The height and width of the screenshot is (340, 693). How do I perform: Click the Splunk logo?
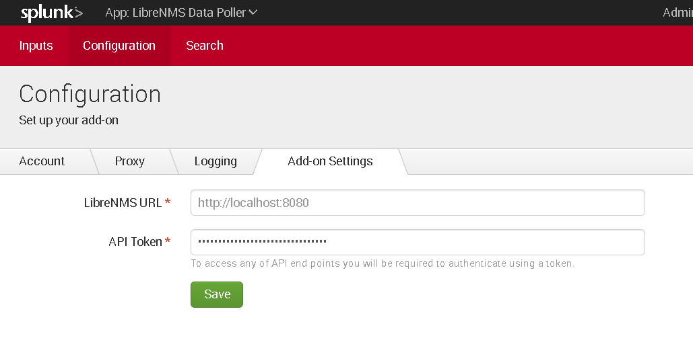click(x=52, y=13)
